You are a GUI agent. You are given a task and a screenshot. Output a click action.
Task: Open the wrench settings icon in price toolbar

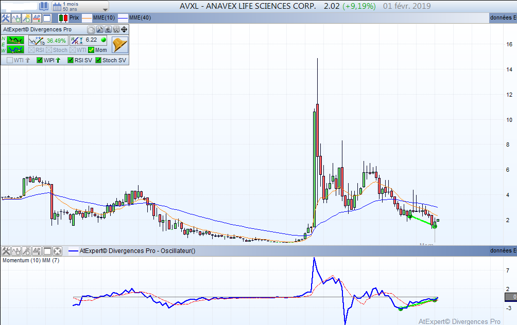coord(6,18)
